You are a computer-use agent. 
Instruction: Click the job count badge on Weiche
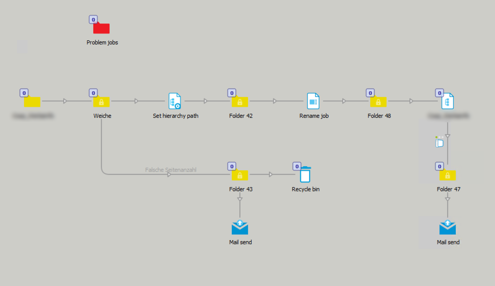click(93, 93)
